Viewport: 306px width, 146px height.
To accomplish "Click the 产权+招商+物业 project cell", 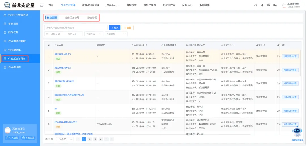I will (104, 124).
